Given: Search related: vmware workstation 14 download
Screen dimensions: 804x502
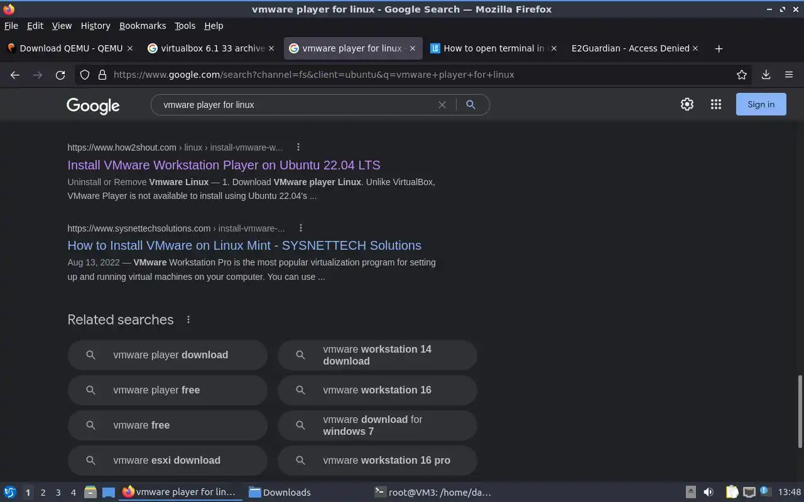Looking at the screenshot, I should pyautogui.click(x=378, y=355).
